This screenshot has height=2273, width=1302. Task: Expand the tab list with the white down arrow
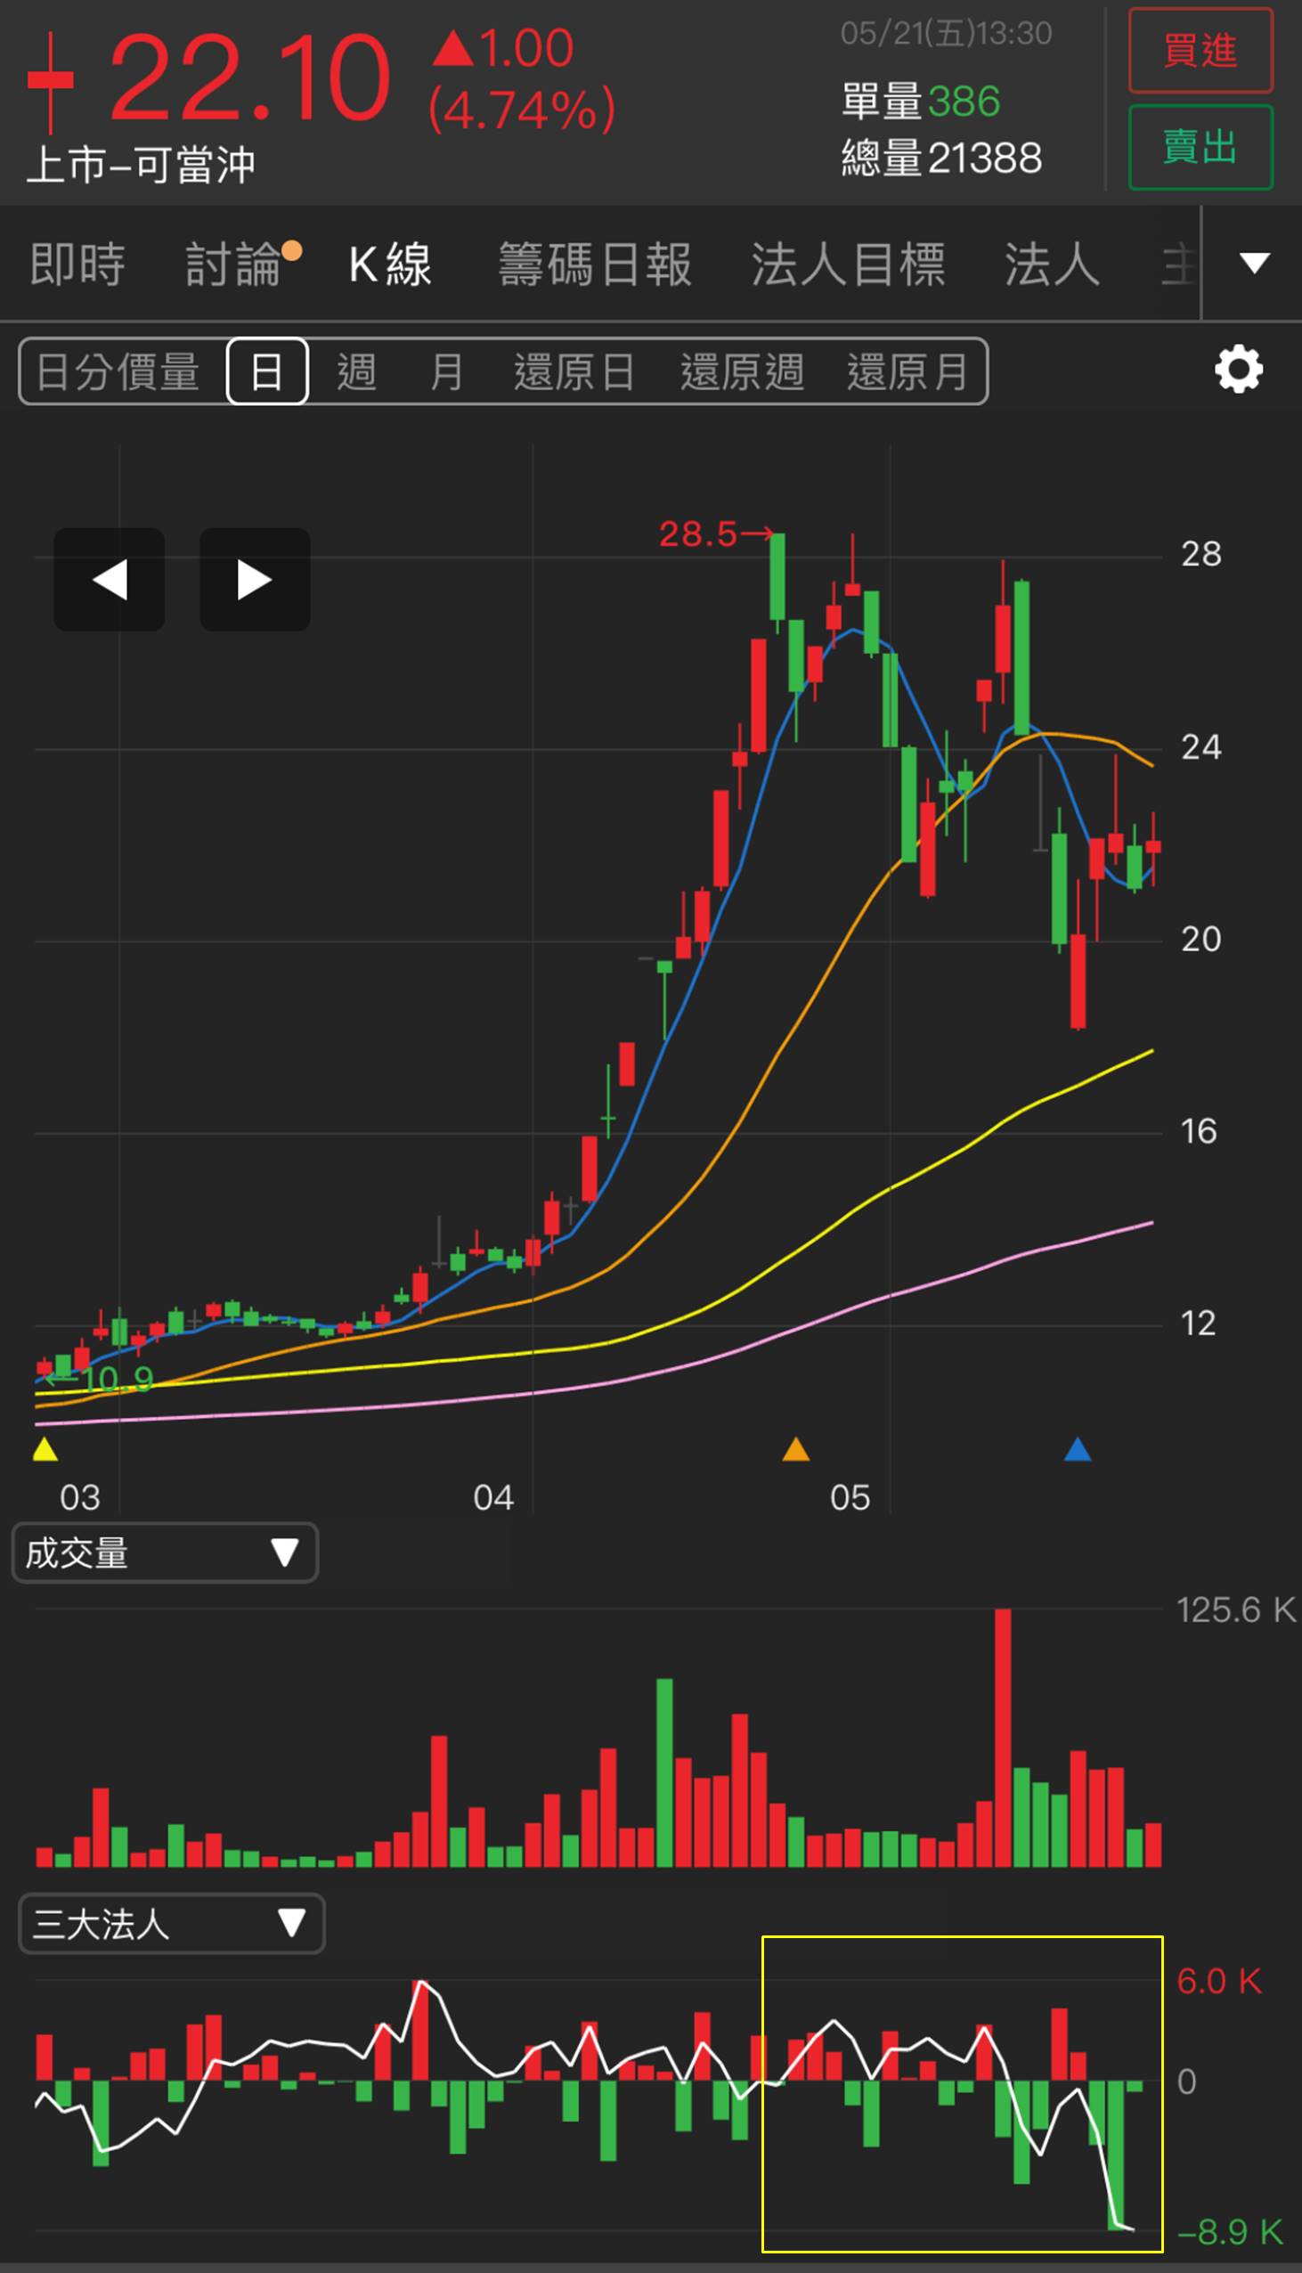1255,263
